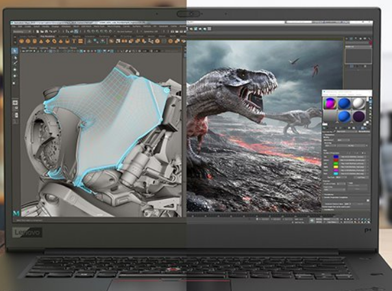Switch to Poly Modeling shelf tab
The image size is (392, 291).
(x=47, y=36)
